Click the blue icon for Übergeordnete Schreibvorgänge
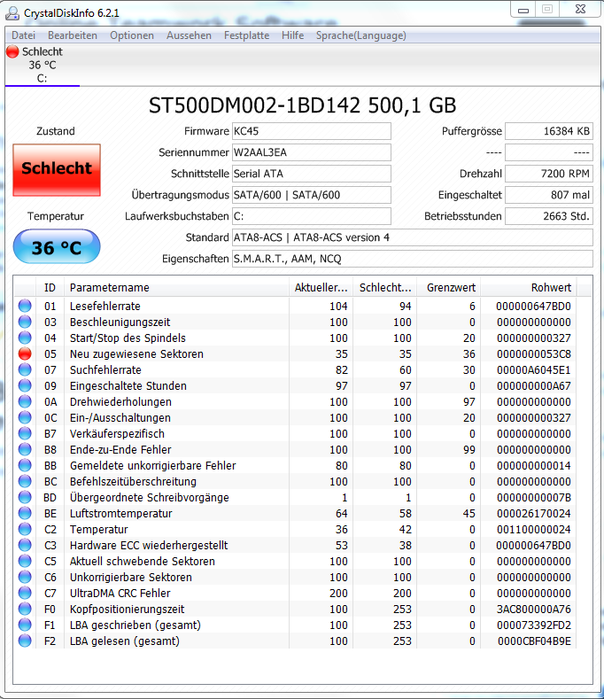The image size is (604, 699). [x=25, y=497]
